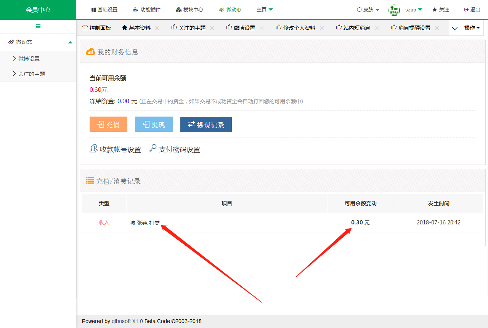
Task: Close the 站内短消息 tab
Action: point(377,28)
